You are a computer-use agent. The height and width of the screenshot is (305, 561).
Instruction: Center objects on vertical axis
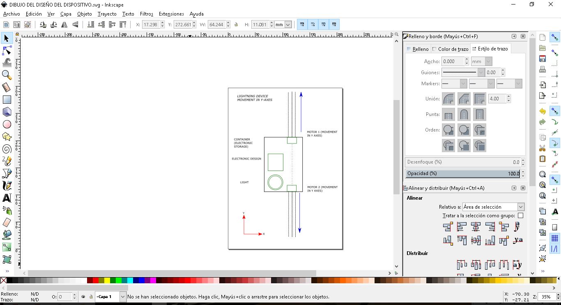click(x=476, y=227)
